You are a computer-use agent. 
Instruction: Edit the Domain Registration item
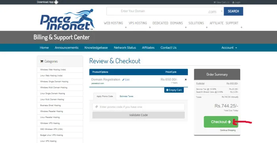(126, 80)
